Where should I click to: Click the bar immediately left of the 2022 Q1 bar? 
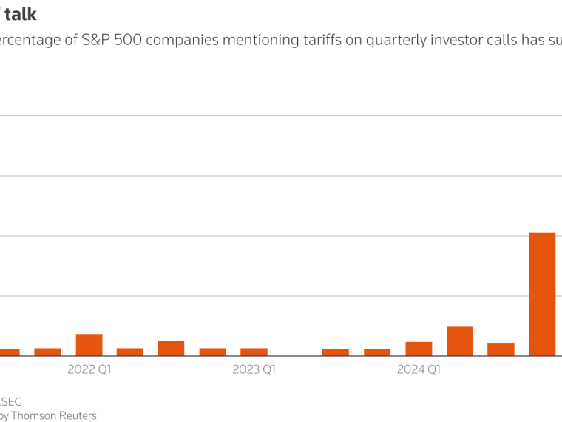click(47, 352)
